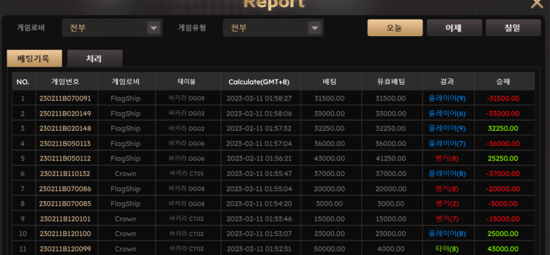Click the -36000.00 loss value
Viewport: 550px width, 255px height.
tap(503, 144)
